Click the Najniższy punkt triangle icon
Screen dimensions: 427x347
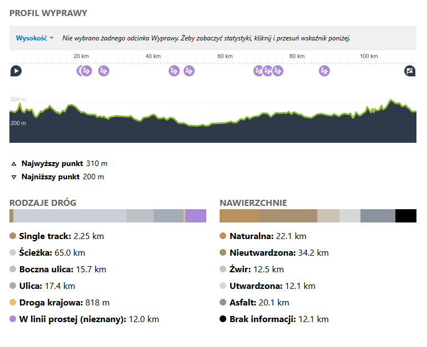point(14,177)
